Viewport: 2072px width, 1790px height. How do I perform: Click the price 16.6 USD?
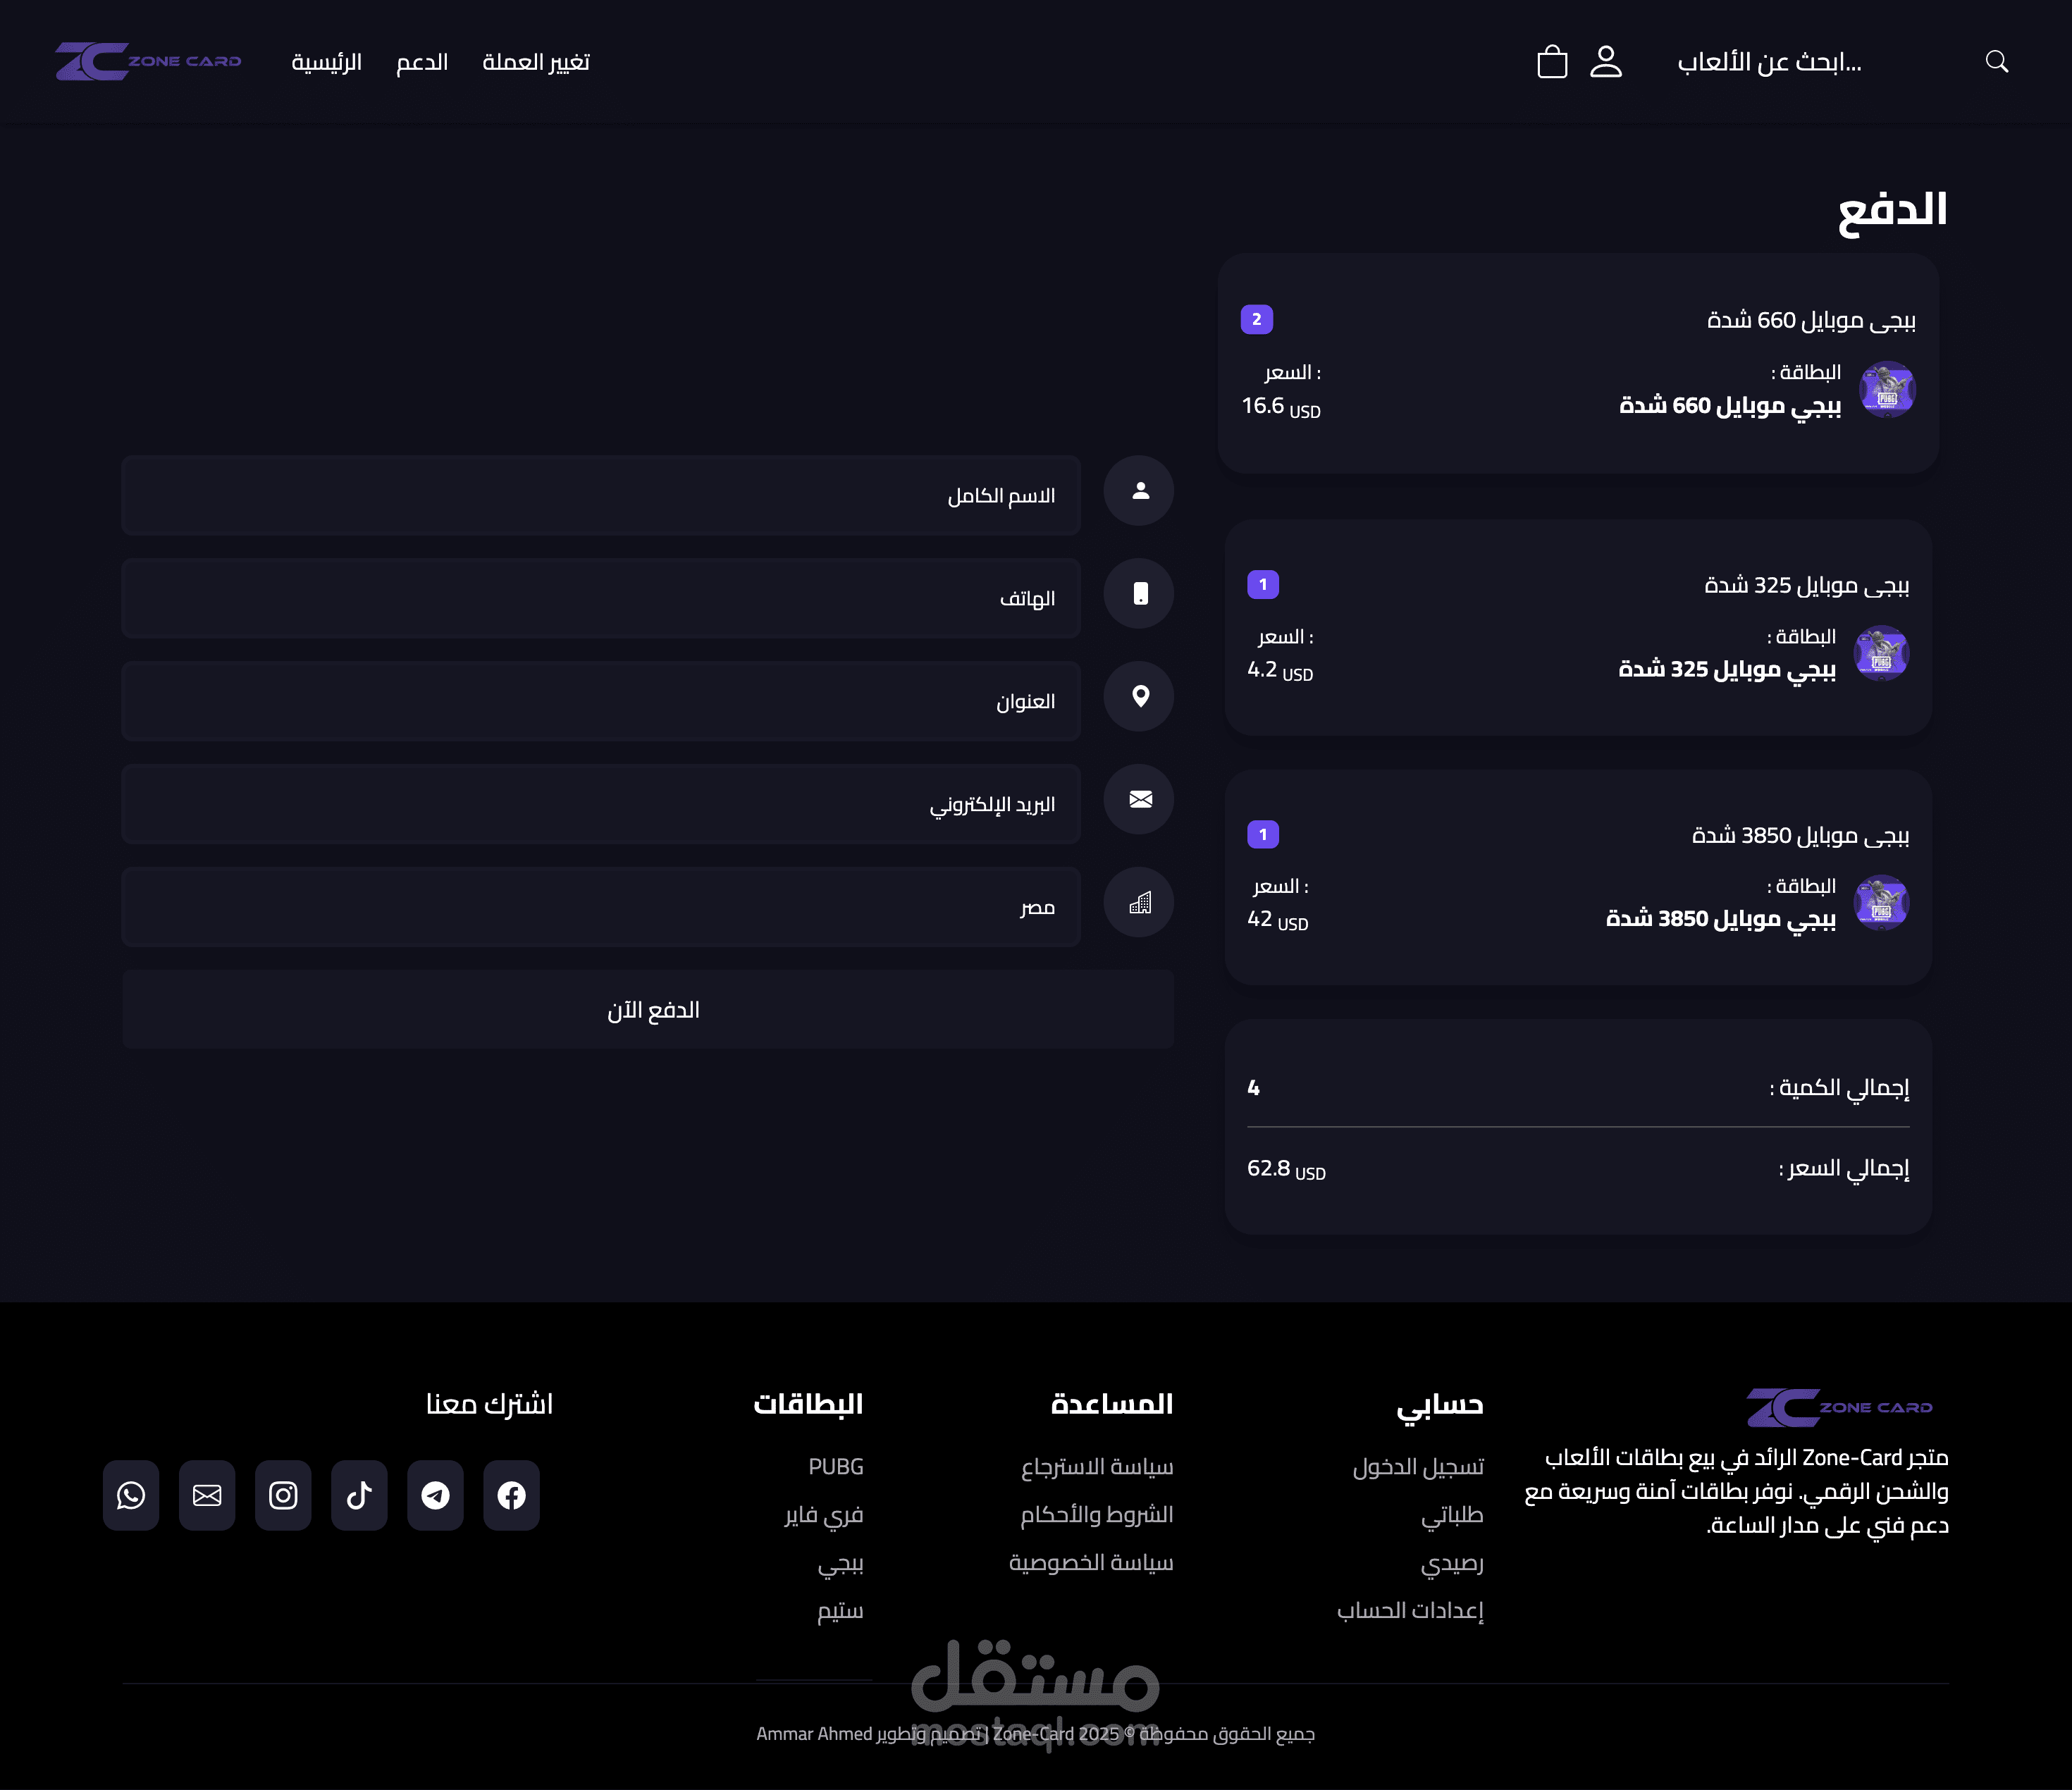tap(1281, 406)
